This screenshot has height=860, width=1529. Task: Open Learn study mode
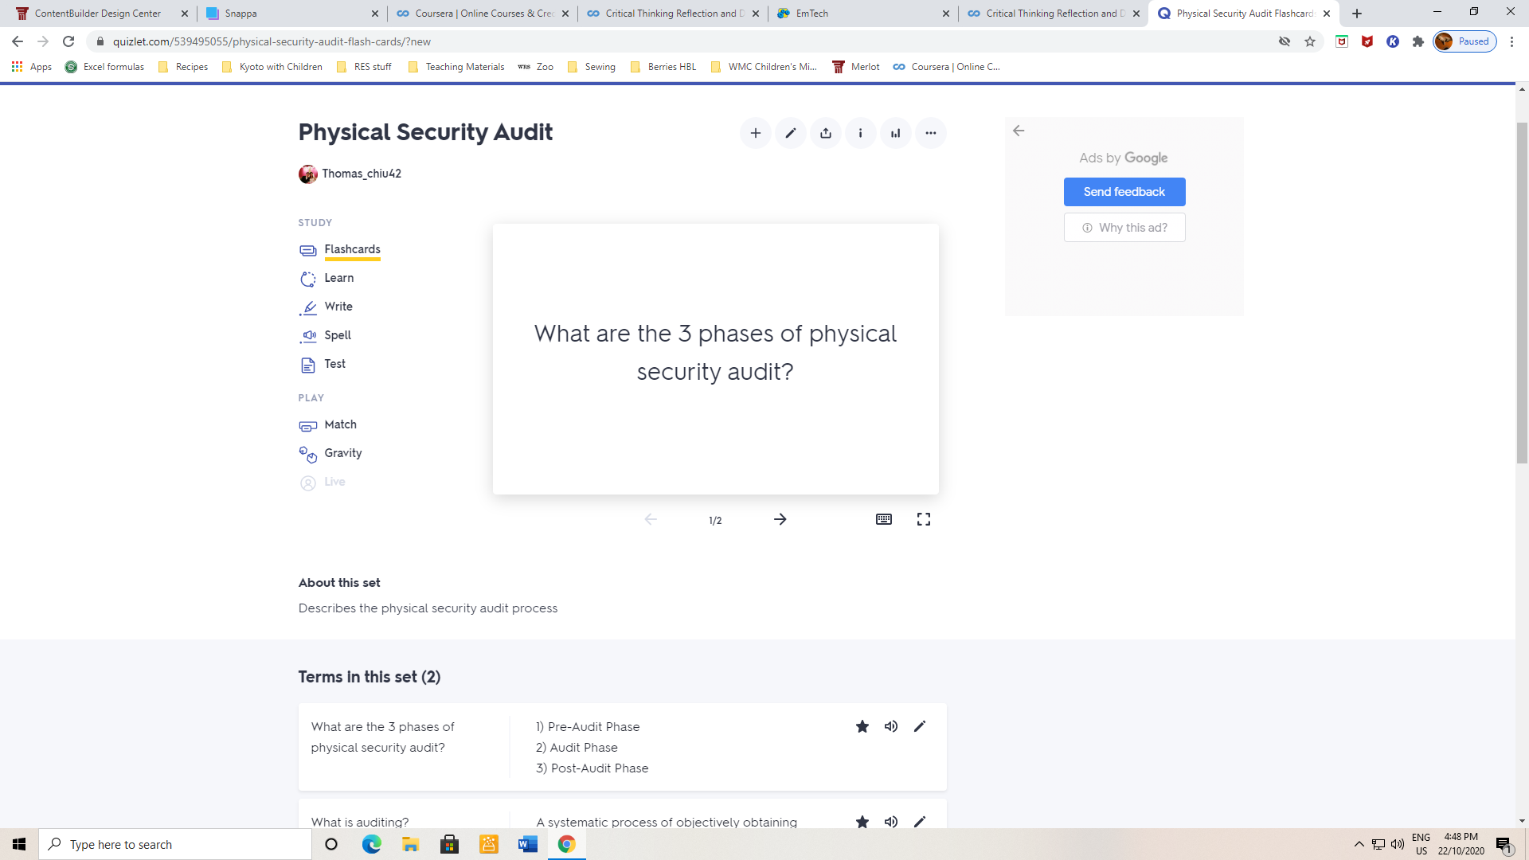click(x=338, y=278)
